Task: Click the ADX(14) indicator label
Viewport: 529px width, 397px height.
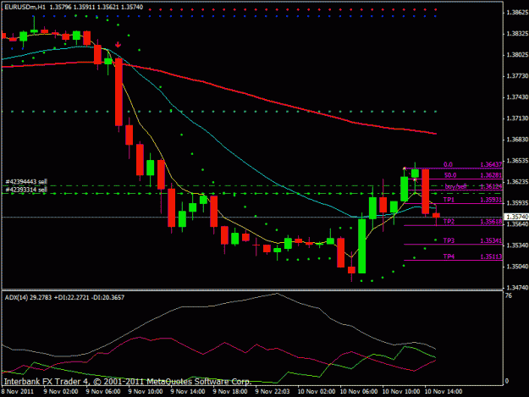Action: (x=16, y=297)
